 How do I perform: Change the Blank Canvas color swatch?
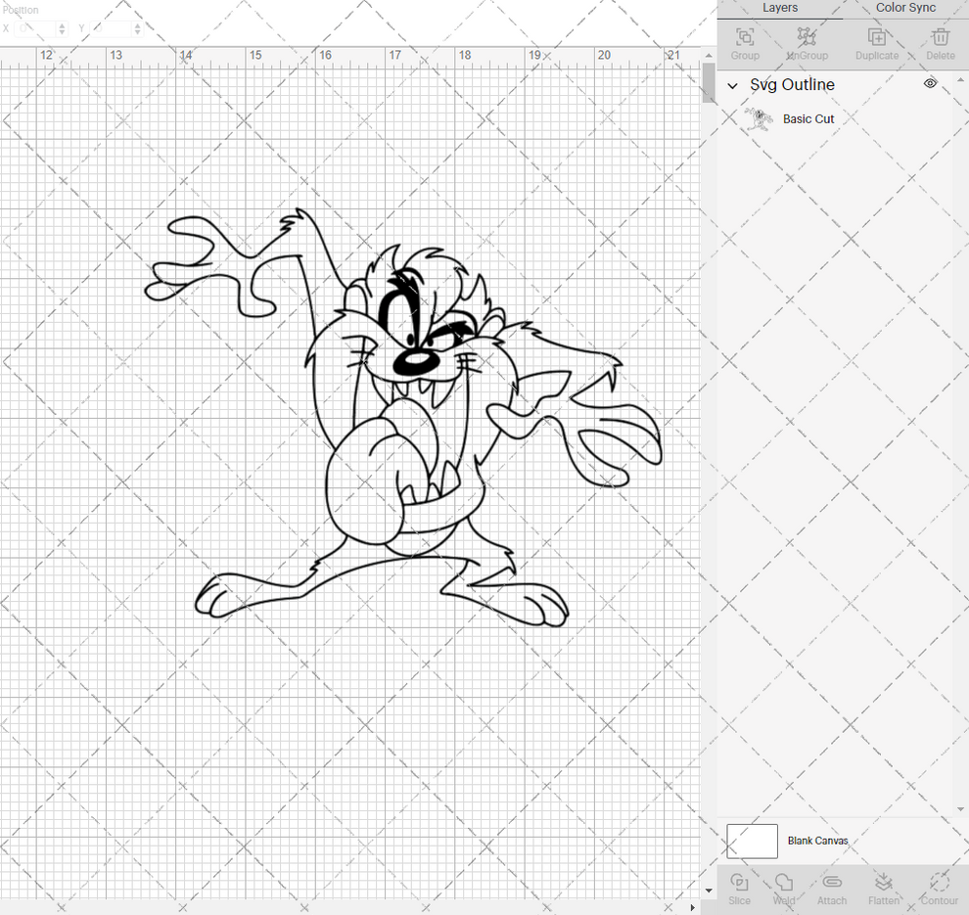click(752, 841)
